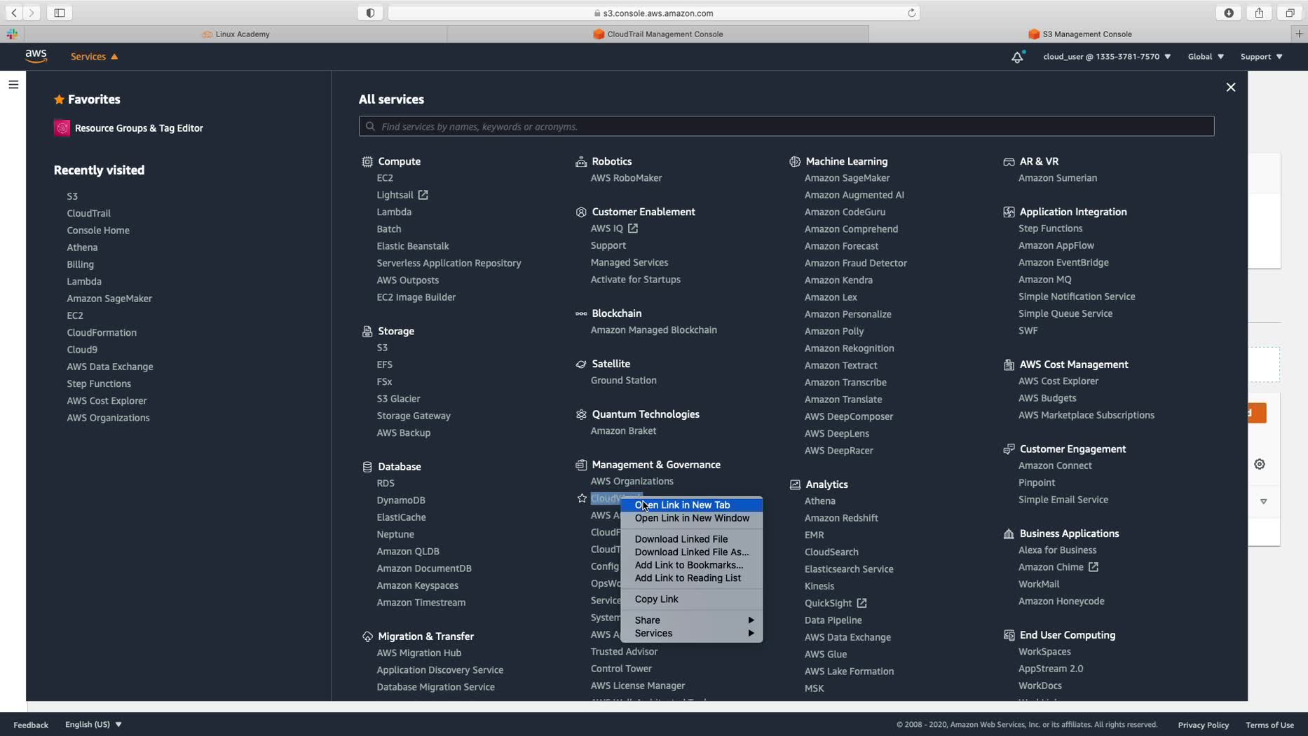This screenshot has width=1308, height=736.
Task: Click the Lightsail external link icon
Action: coord(423,195)
